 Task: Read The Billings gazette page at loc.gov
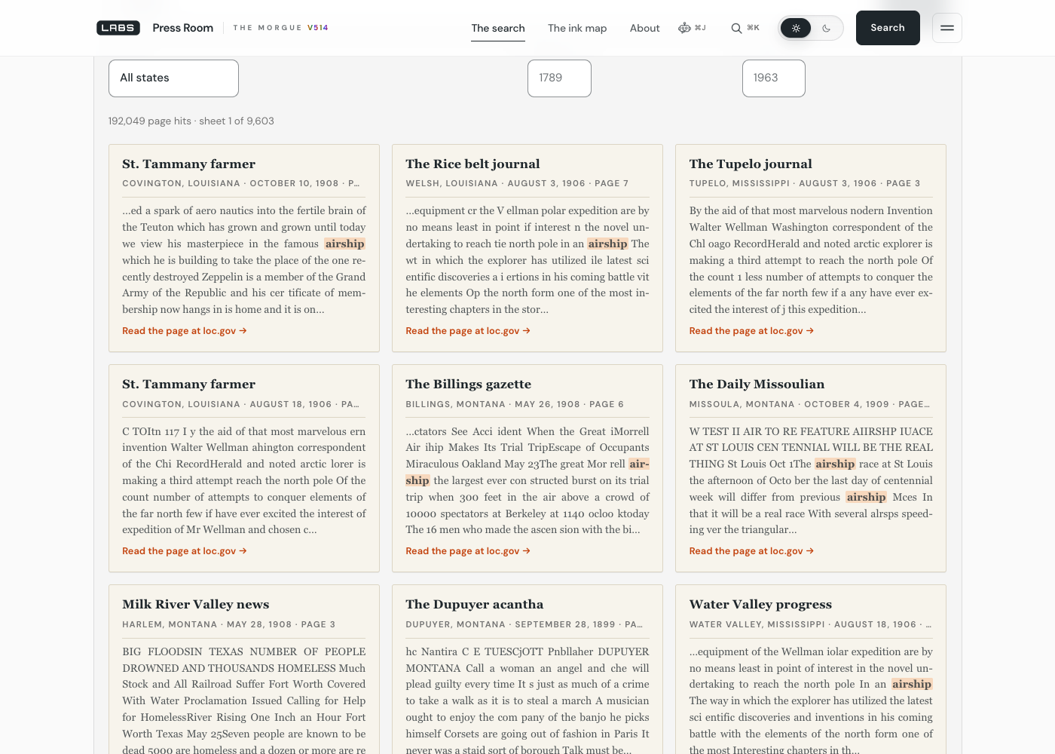pyautogui.click(x=468, y=551)
